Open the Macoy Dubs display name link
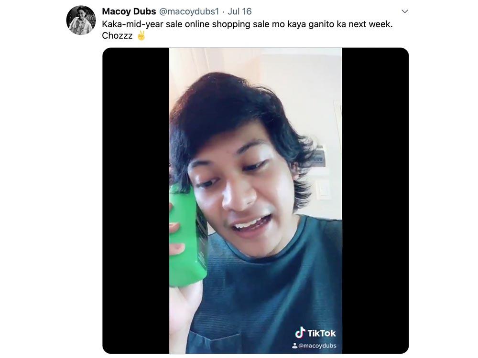The image size is (478, 358). pyautogui.click(x=129, y=11)
